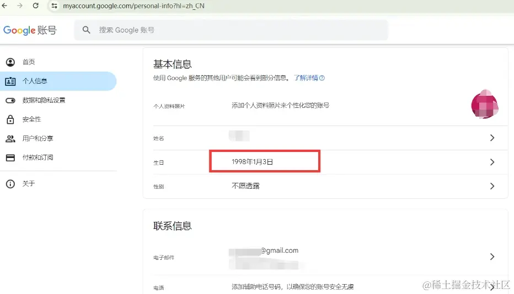Click the help icon beside 了解详情
Viewport: 514px width, 294px height.
[x=322, y=78]
